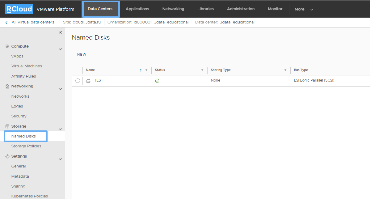Collapse the Settings section chevron

coord(60,159)
